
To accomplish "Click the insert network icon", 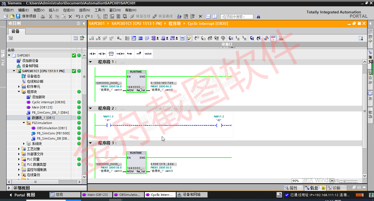I will point(92,38).
